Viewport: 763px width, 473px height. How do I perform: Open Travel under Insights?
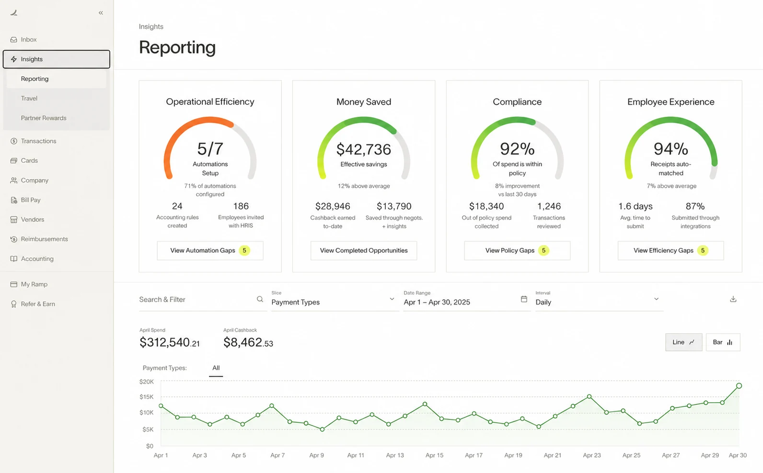click(x=57, y=99)
